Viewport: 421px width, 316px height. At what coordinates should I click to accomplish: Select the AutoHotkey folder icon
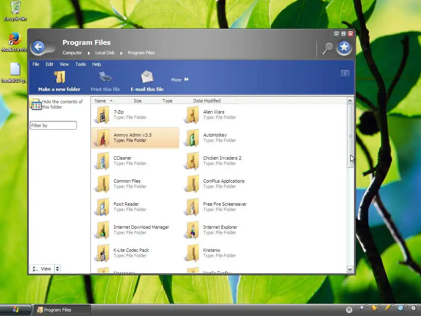(192, 138)
